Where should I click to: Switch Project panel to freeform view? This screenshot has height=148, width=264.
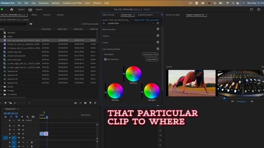click(x=10, y=103)
